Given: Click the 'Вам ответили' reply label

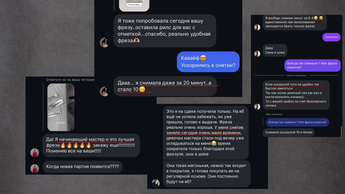Looking at the screenshot, I should coord(274,114).
